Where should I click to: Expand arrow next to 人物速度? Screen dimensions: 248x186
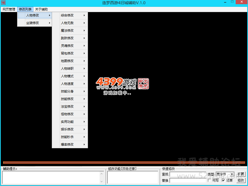[x=84, y=84]
